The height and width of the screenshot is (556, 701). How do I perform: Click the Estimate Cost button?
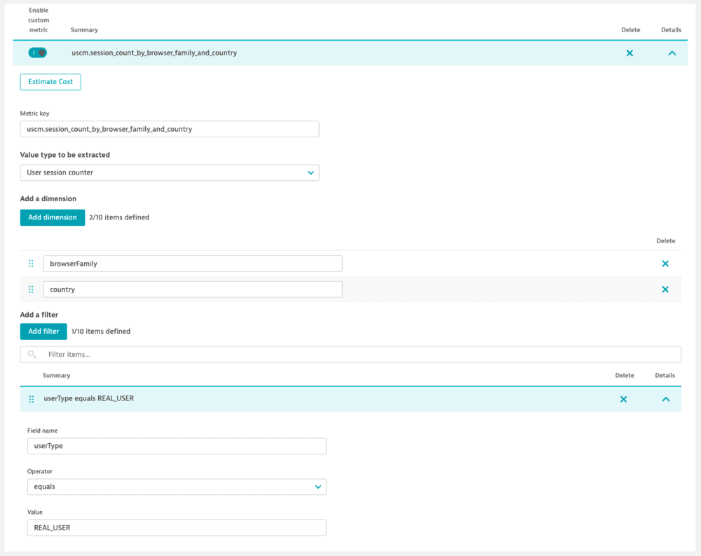pos(50,81)
